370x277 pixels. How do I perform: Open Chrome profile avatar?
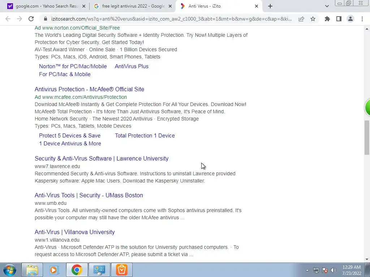tap(350, 19)
